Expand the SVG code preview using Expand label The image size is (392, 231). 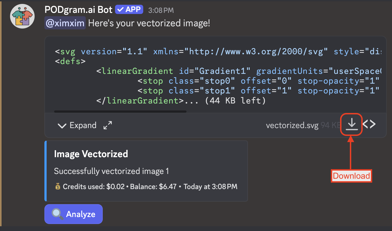(x=83, y=125)
